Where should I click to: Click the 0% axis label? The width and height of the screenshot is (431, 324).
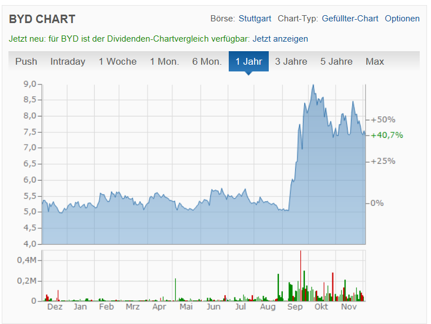tap(377, 203)
